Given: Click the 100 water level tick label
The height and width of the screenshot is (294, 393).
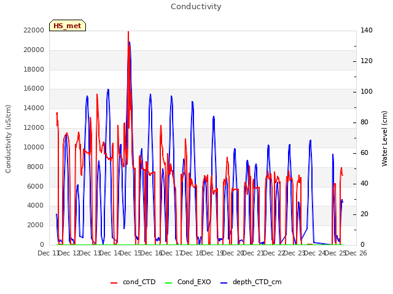Looking at the screenshot, I should [367, 91].
